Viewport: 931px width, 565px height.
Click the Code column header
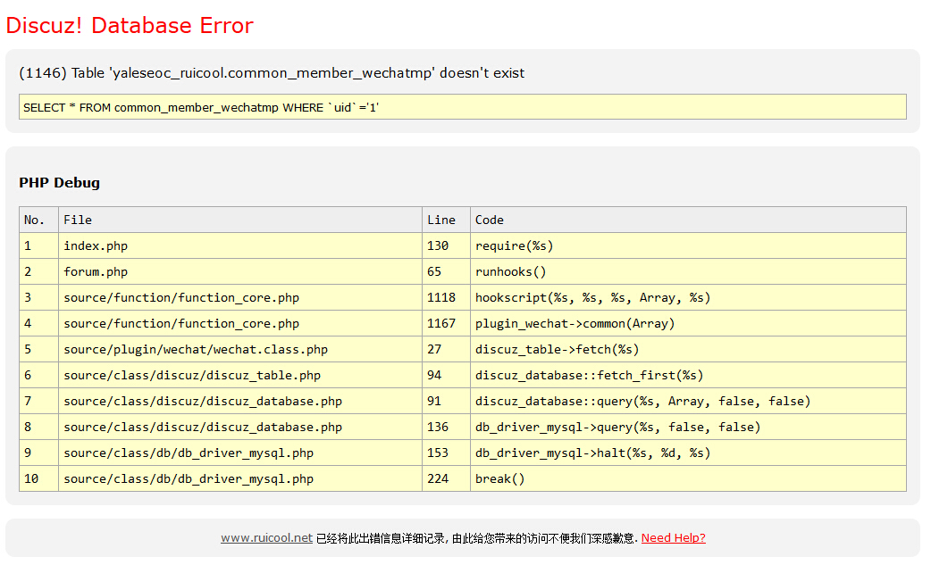[688, 220]
